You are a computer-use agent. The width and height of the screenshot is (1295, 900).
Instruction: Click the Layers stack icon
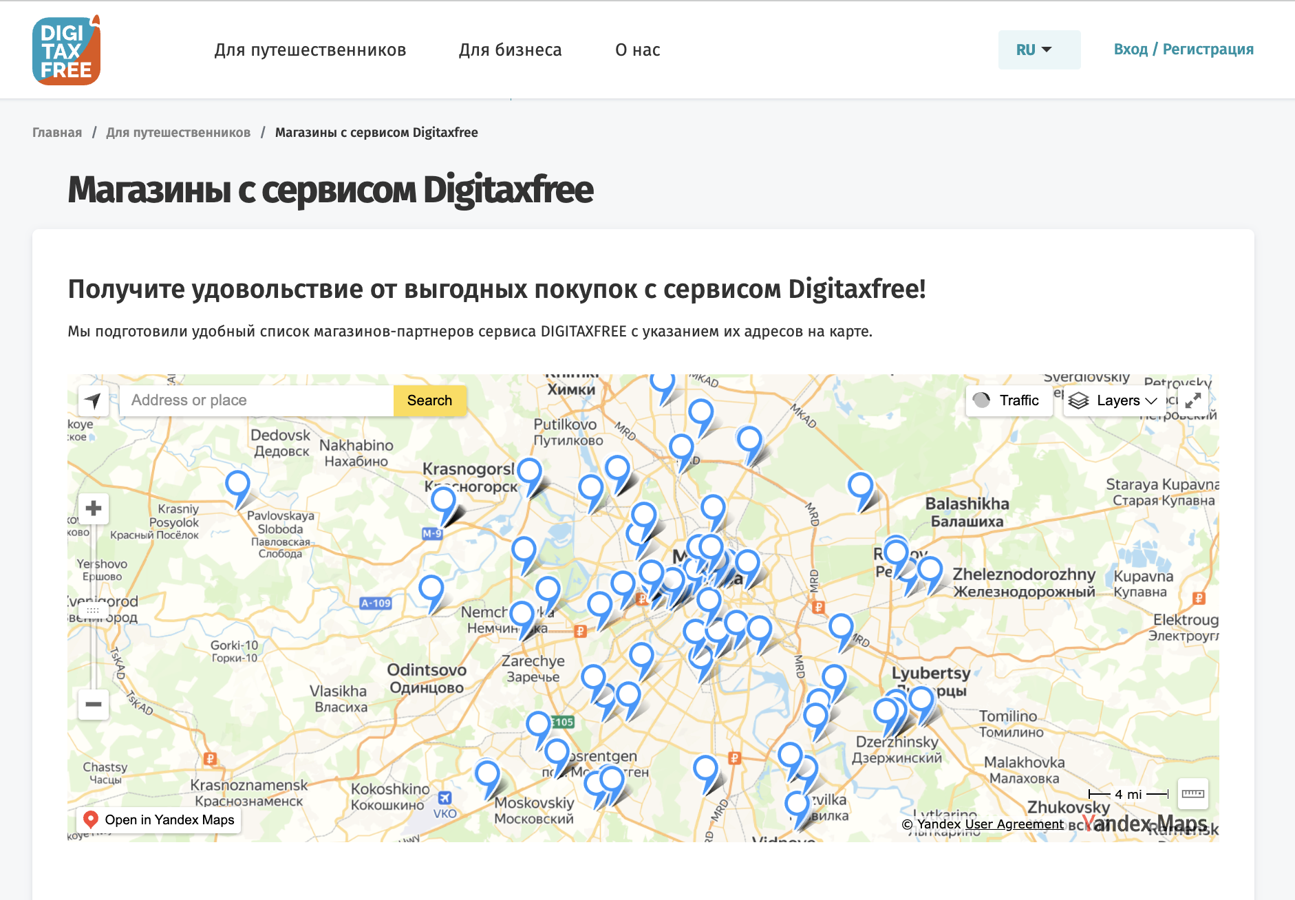(x=1079, y=400)
